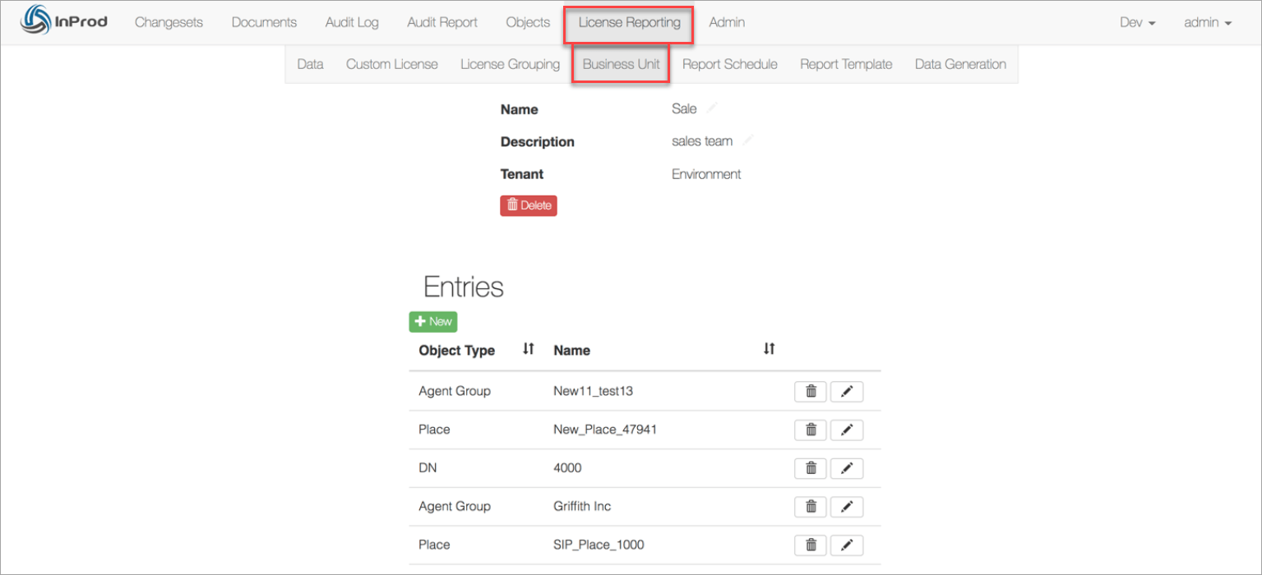The image size is (1262, 575).
Task: Edit the New11_test13 entry with pencil icon
Action: pos(847,392)
